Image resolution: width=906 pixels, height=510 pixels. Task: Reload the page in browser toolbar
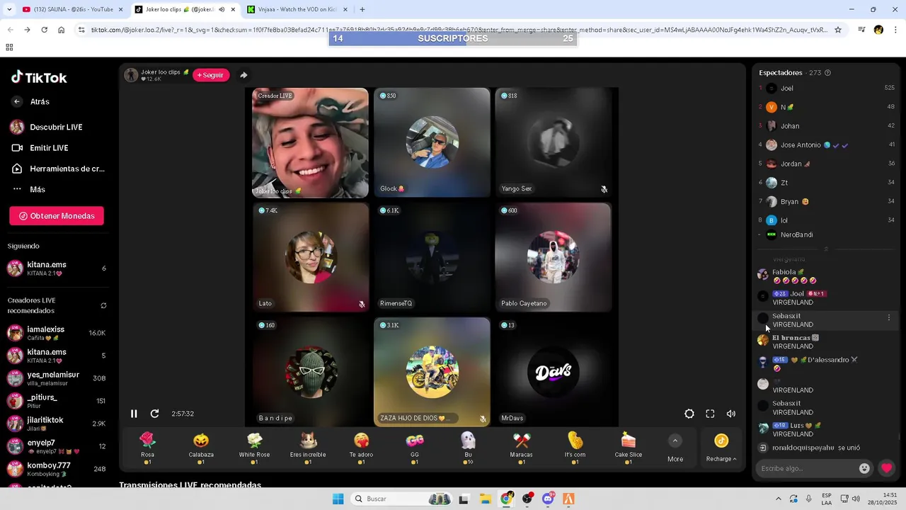[x=44, y=30]
